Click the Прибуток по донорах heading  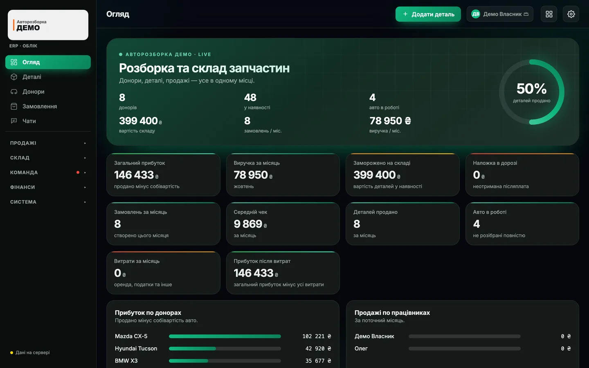148,312
